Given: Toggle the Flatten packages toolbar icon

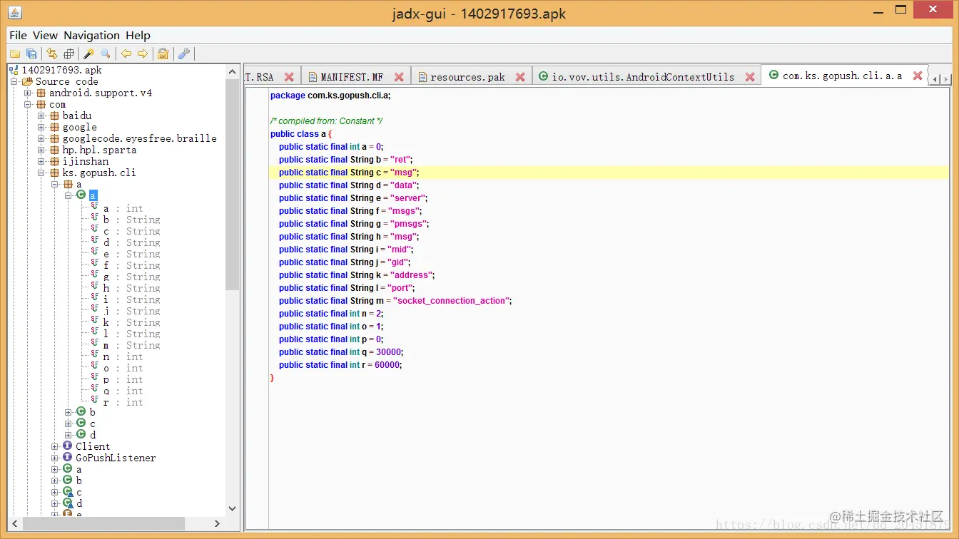Looking at the screenshot, I should point(69,53).
